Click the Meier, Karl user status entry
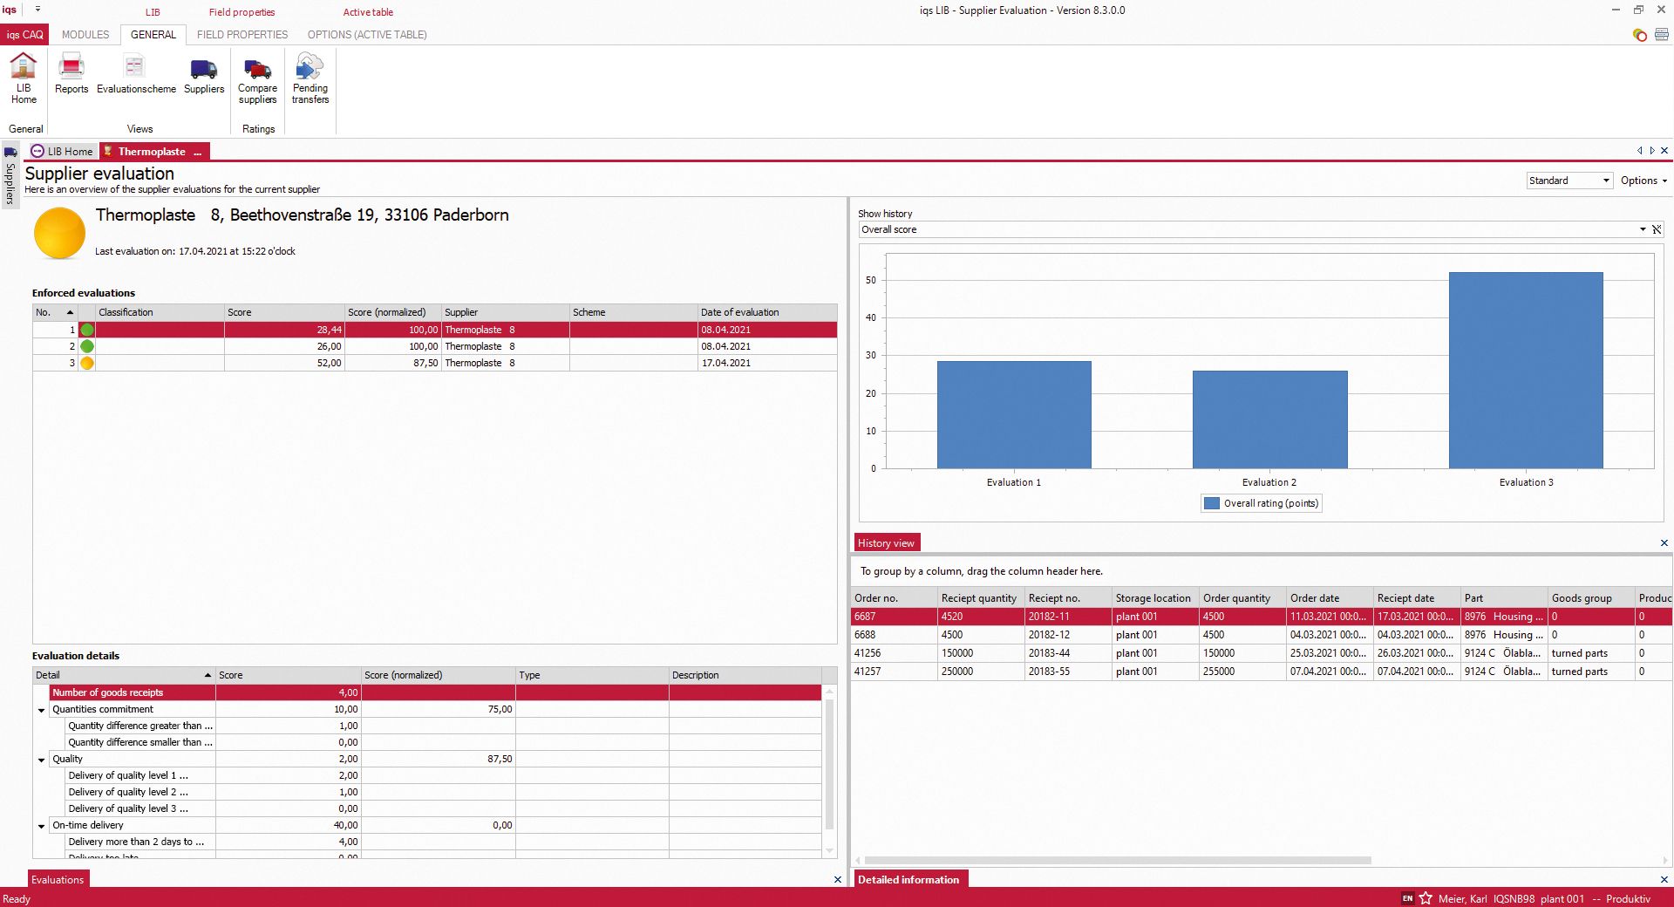 coord(1463,898)
